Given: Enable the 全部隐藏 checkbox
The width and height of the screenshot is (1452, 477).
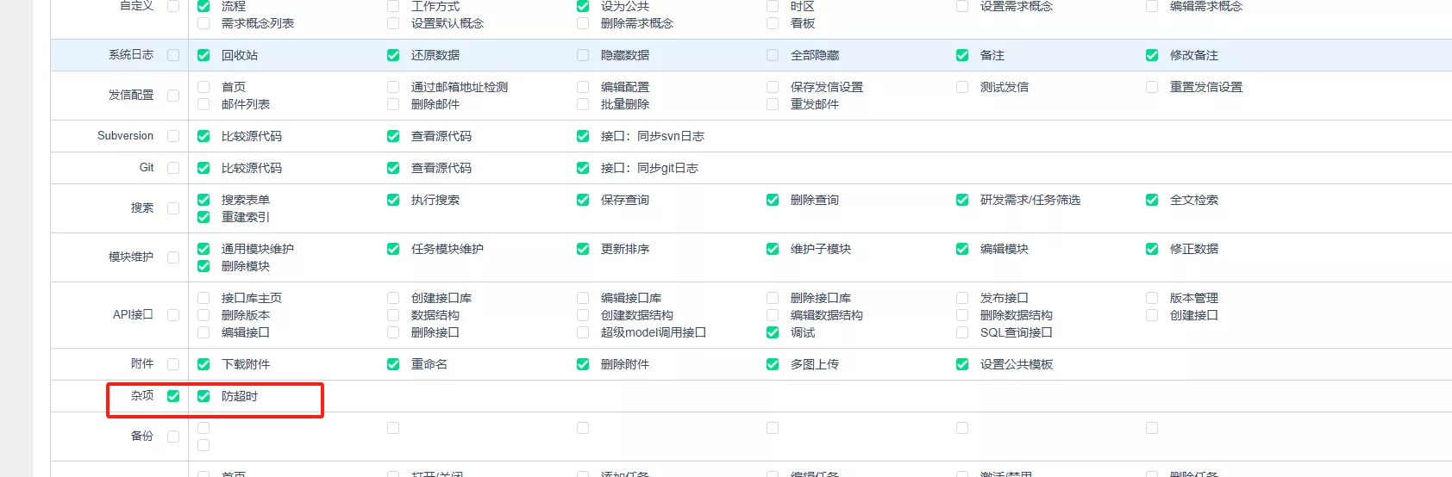Looking at the screenshot, I should pos(773,55).
